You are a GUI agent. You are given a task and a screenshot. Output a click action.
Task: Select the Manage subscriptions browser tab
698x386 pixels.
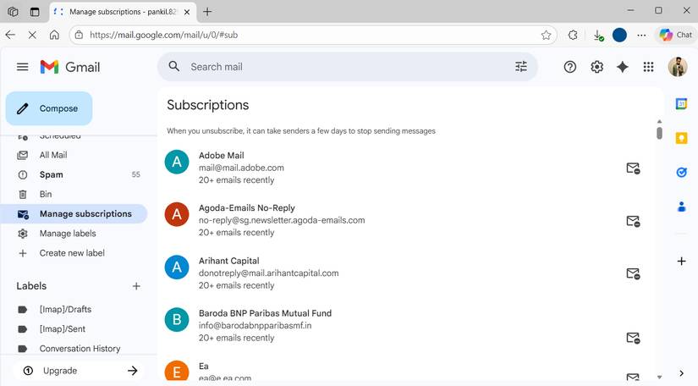coord(123,12)
